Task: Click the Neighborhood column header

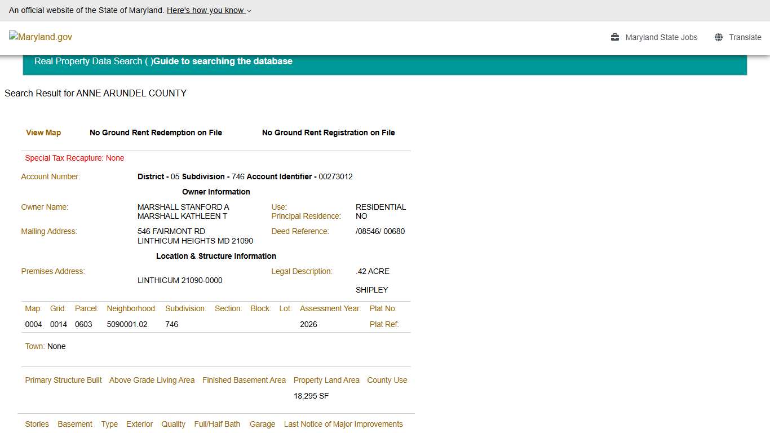Action: 131,308
